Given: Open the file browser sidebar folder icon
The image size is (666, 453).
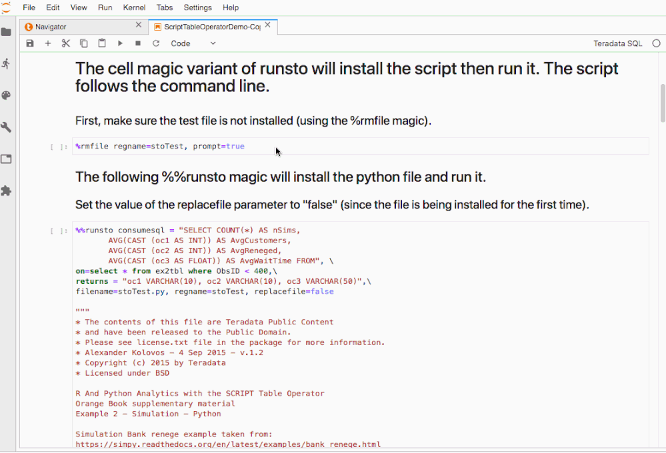Looking at the screenshot, I should (x=7, y=32).
